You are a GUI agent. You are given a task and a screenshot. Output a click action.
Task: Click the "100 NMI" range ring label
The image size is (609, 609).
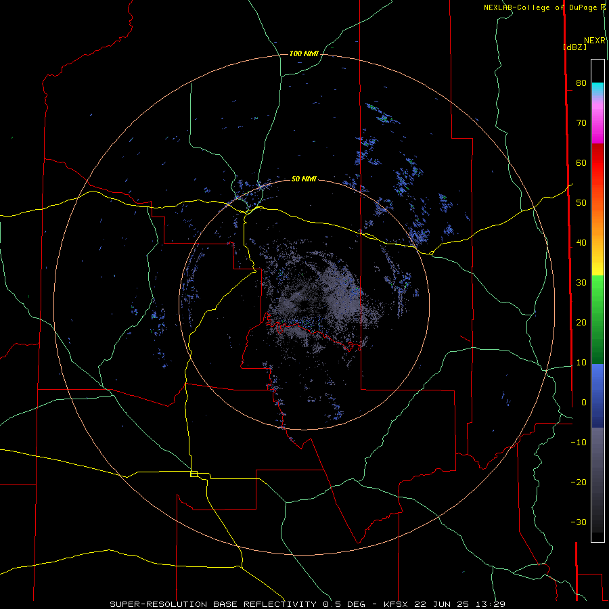304,53
